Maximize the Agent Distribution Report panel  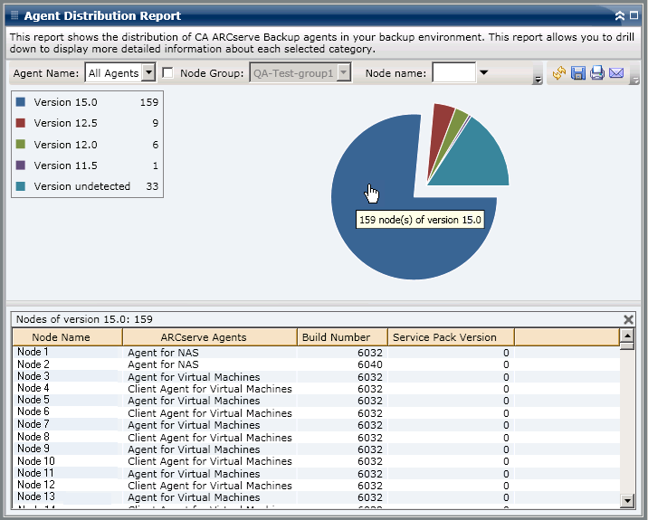tap(633, 15)
